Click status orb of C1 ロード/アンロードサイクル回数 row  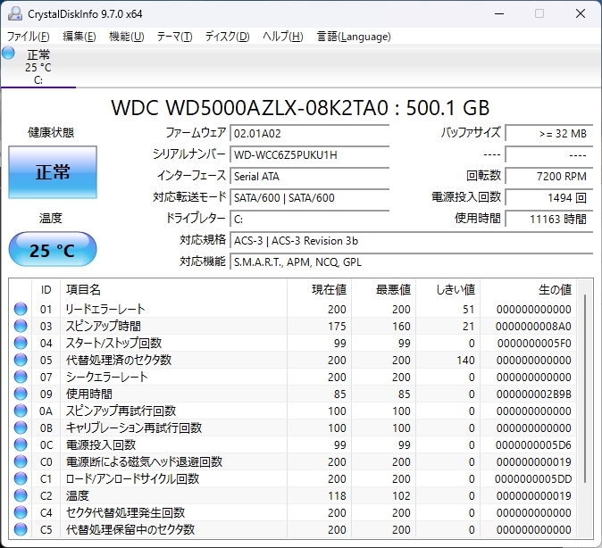pos(21,478)
